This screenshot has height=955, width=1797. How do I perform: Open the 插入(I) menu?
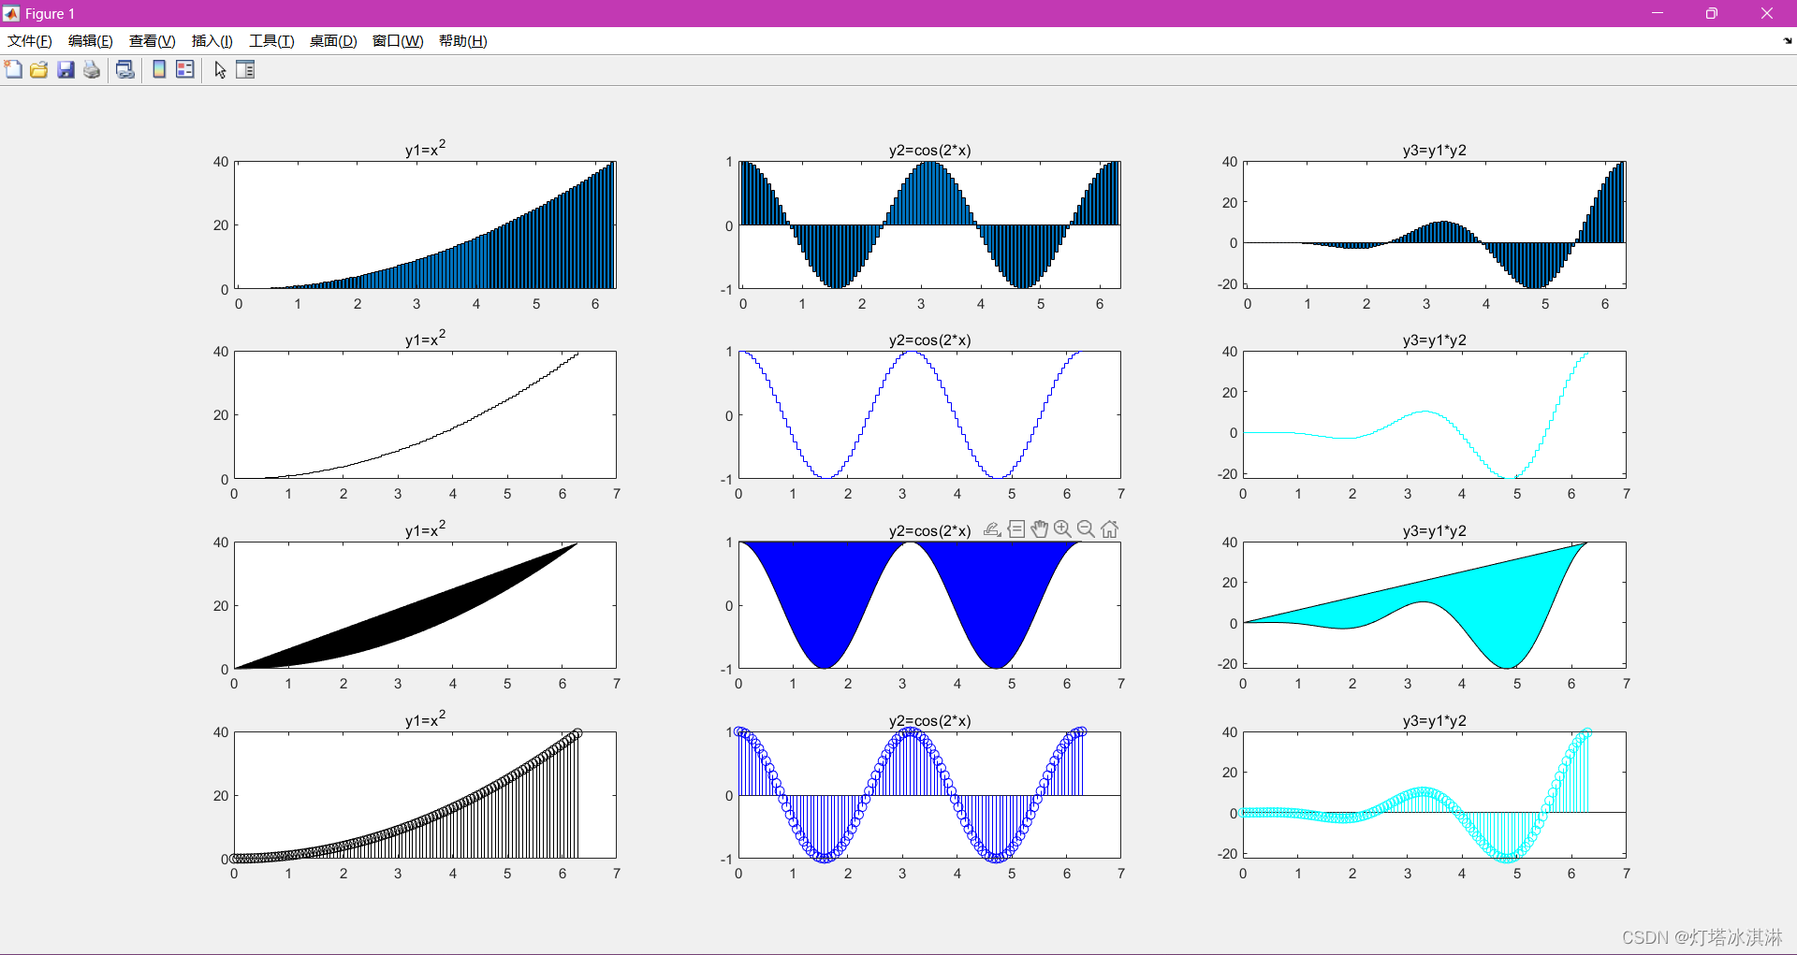point(212,41)
